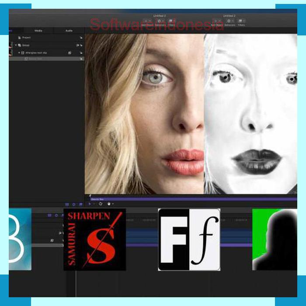Switch to the Audio tab
The height and width of the screenshot is (306, 306).
(69, 31)
